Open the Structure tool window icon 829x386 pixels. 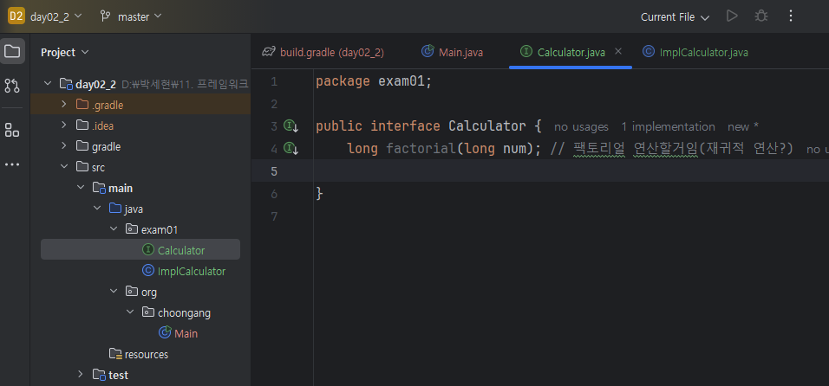point(12,130)
